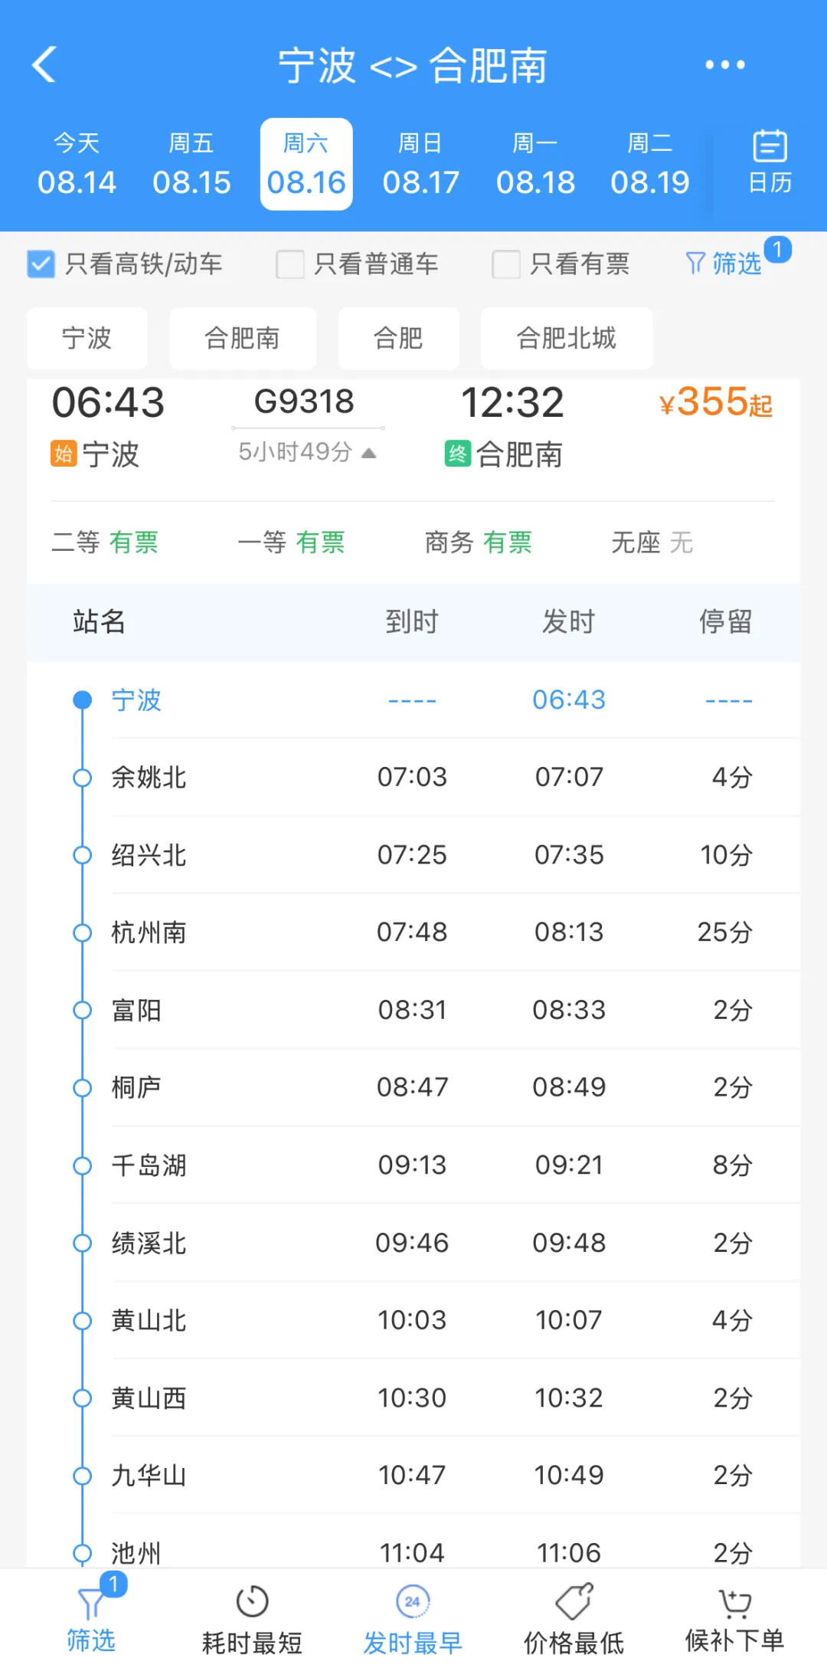Select the 绩溪北 stop row
The height and width of the screenshot is (1668, 827).
(413, 1243)
